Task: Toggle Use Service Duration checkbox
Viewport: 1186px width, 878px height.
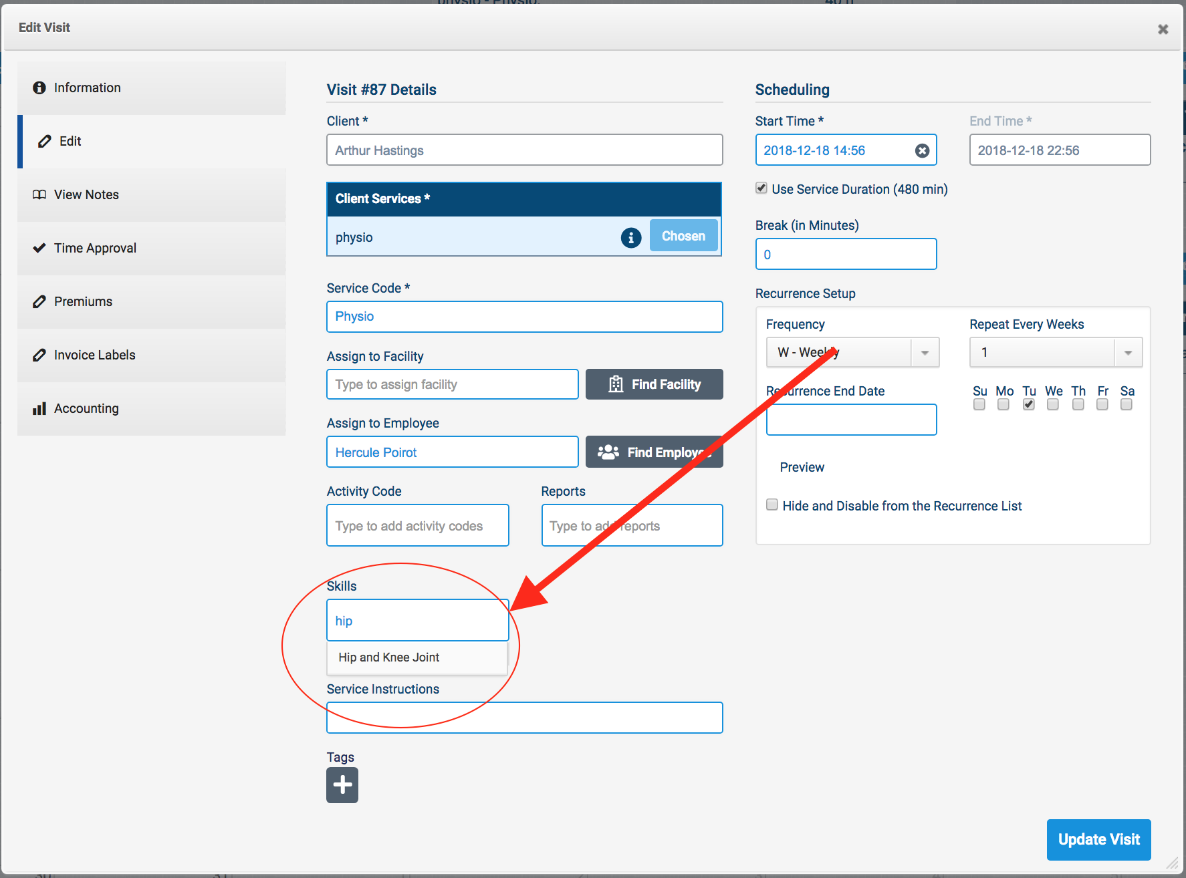Action: coord(761,188)
